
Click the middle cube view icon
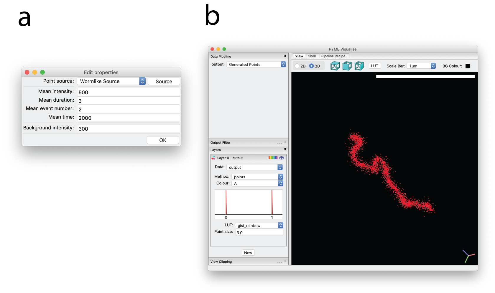pos(347,66)
